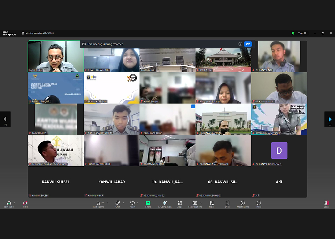Open the View layout menu
Image resolution: width=335 pixels, height=239 pixels.
[302, 33]
